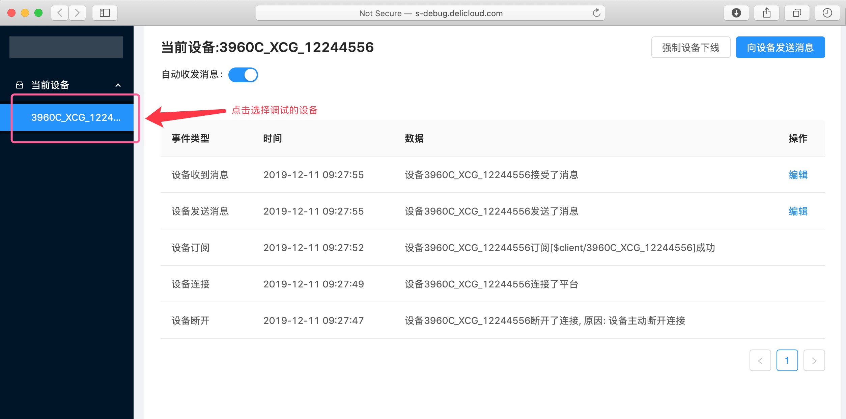
Task: Expand the 当前设备 sidebar section
Action: pos(50,85)
